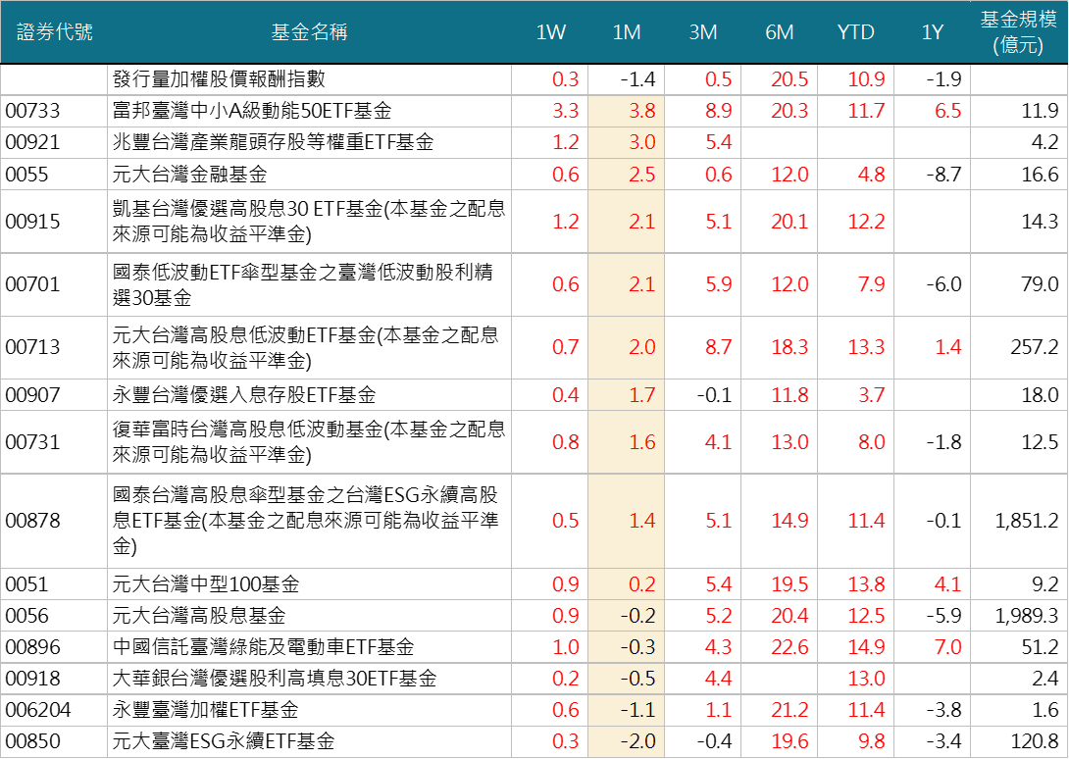Sort by the 1W column header

click(550, 32)
